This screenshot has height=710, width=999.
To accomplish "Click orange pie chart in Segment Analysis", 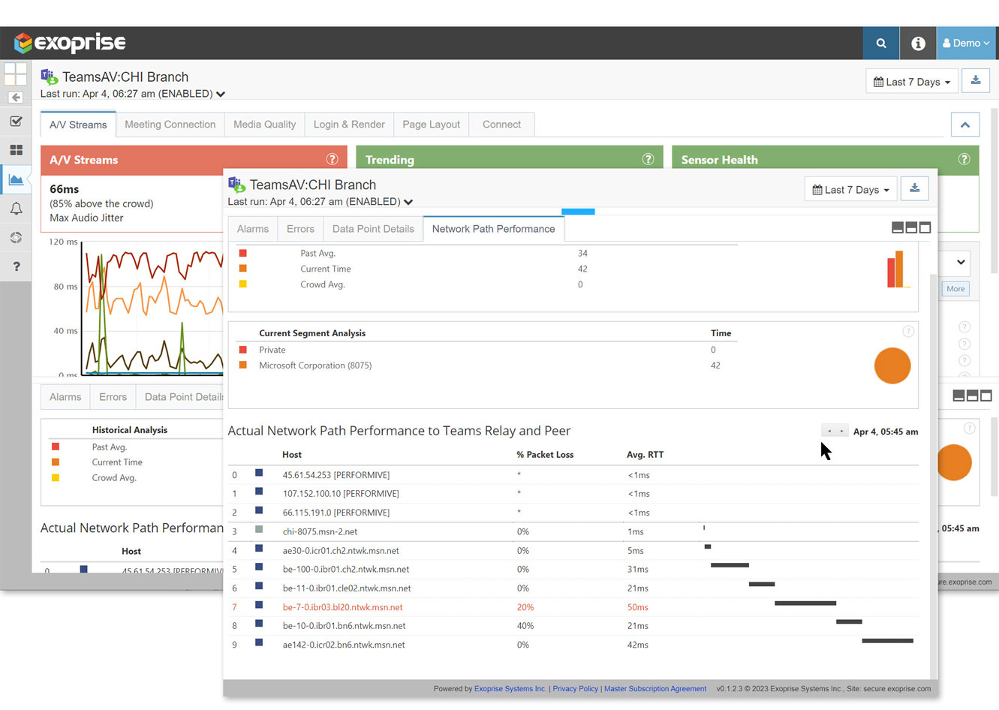I will [892, 366].
